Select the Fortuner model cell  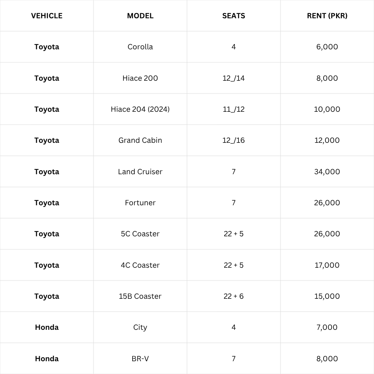[140, 203]
